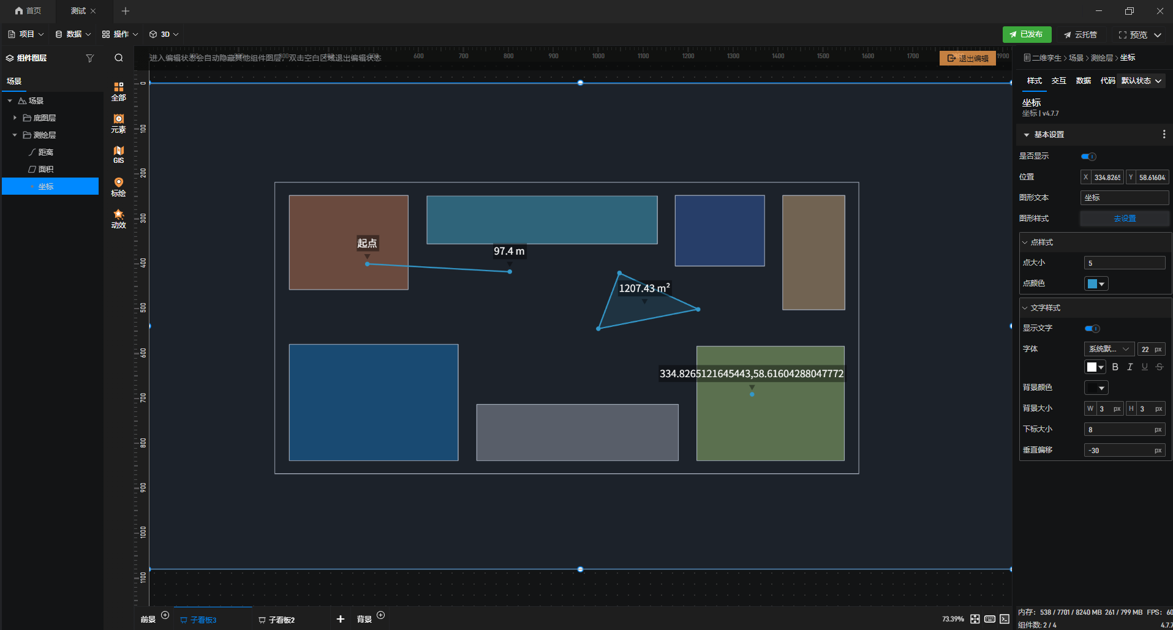Click the layer filter funnel icon
The image size is (1173, 630).
[90, 58]
